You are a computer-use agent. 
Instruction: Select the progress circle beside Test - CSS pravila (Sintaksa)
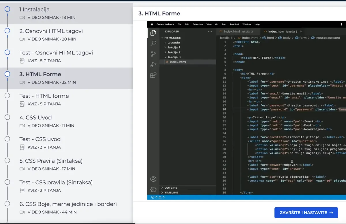7,182
